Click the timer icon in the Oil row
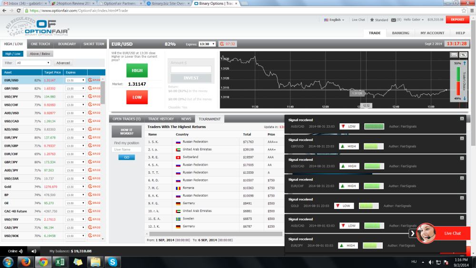 pyautogui.click(x=90, y=203)
